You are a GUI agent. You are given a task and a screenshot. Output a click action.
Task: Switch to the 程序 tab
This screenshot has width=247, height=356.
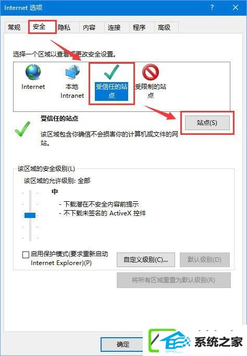[x=139, y=28]
